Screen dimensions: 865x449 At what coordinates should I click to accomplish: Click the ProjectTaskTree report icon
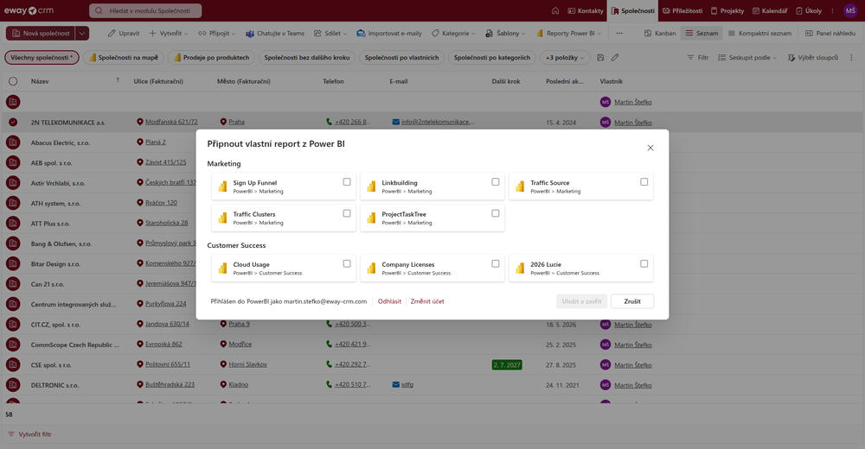(371, 218)
